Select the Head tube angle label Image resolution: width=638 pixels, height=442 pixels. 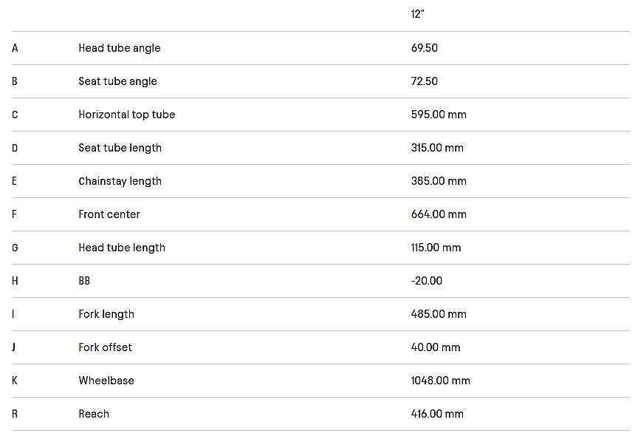click(x=119, y=48)
